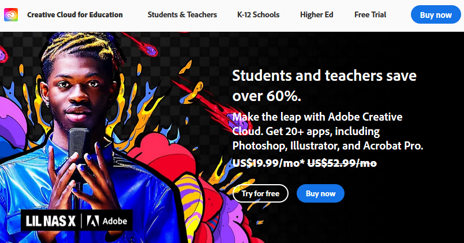Click the Make the leap with Adobe description
Image resolution: width=464 pixels, height=243 pixels.
(x=328, y=131)
